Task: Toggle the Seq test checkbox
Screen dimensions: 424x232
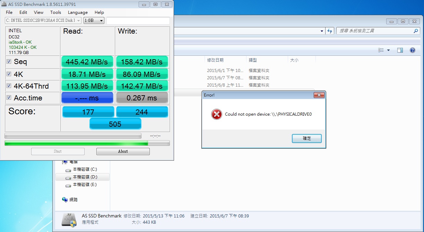Action: click(9, 62)
